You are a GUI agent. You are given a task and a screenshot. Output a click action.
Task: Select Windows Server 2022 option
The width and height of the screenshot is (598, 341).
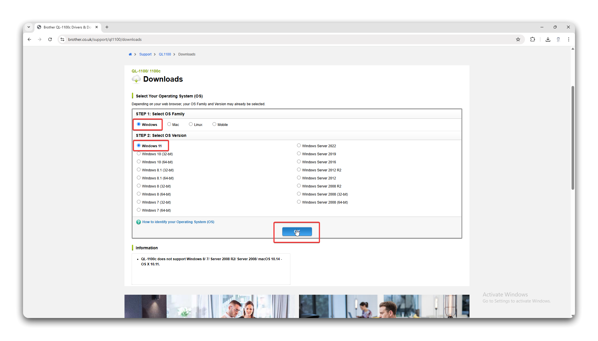point(299,145)
